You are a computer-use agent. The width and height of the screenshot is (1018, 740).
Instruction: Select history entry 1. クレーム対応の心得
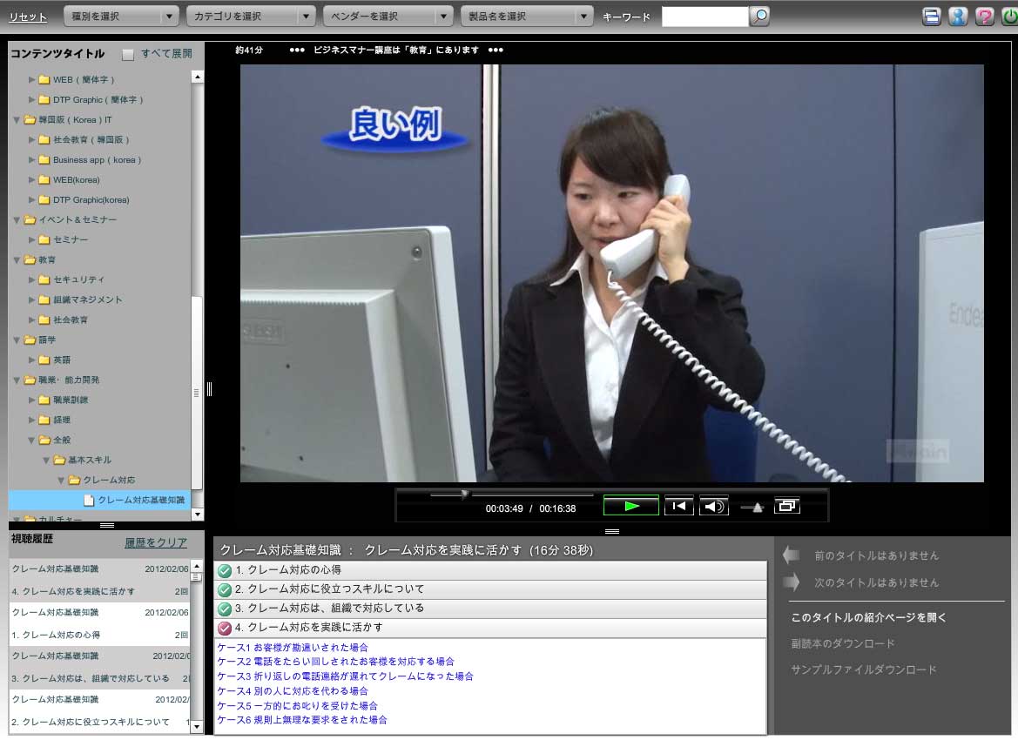[x=100, y=635]
